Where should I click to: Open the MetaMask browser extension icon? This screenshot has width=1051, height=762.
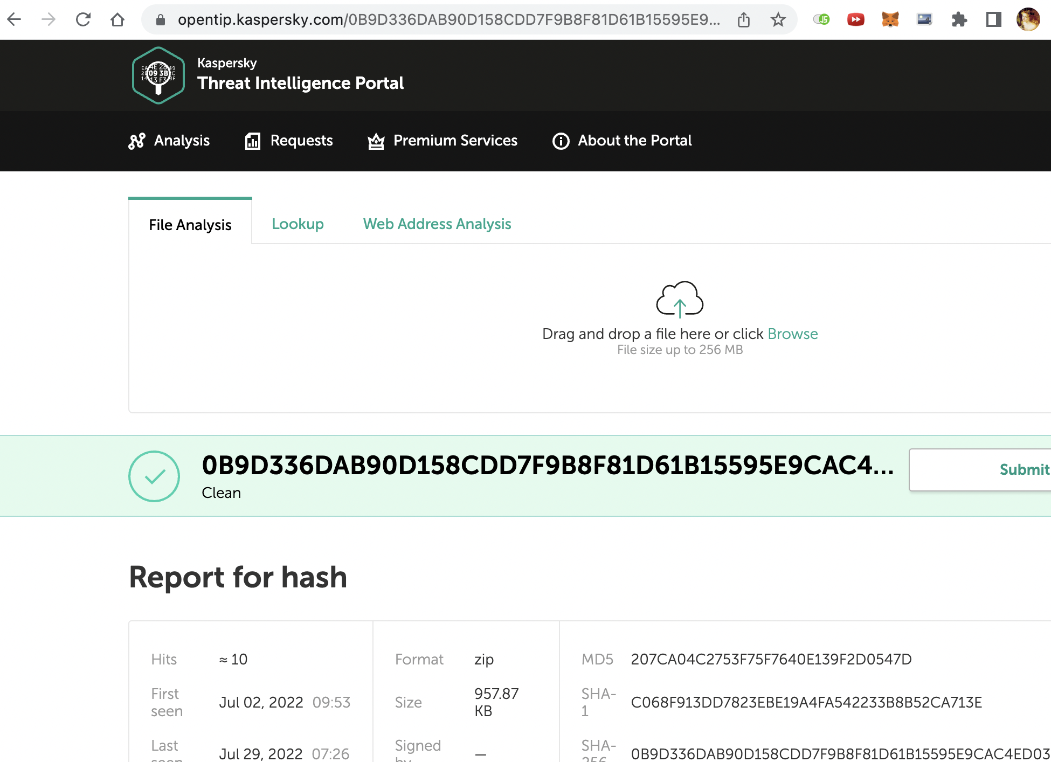[x=890, y=19]
